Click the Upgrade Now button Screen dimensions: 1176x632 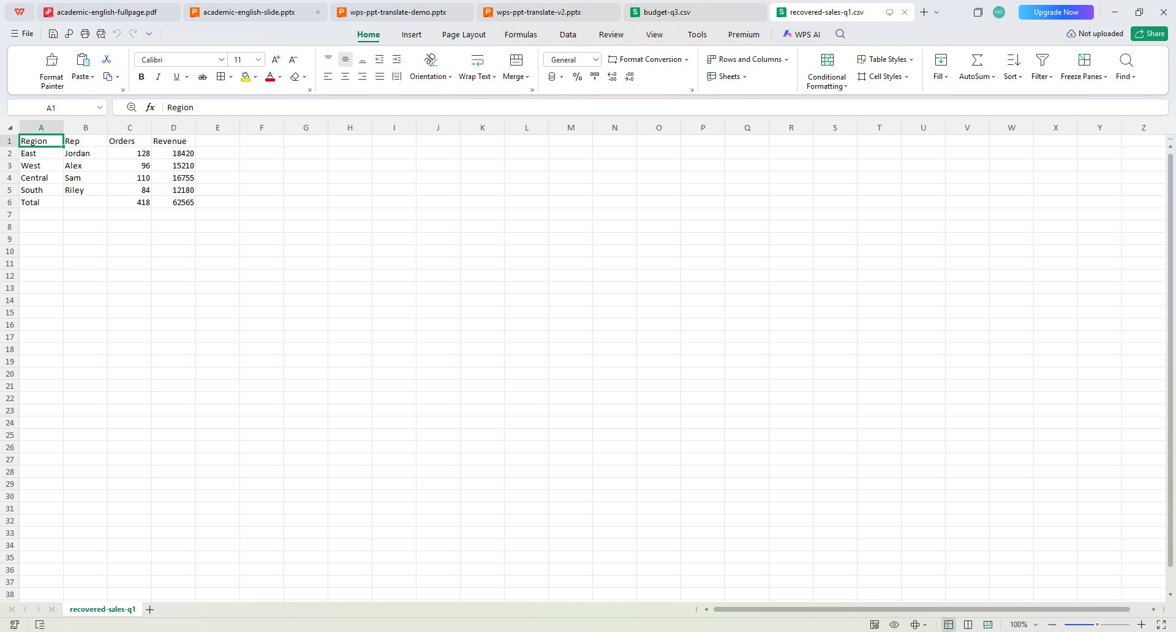pyautogui.click(x=1056, y=12)
